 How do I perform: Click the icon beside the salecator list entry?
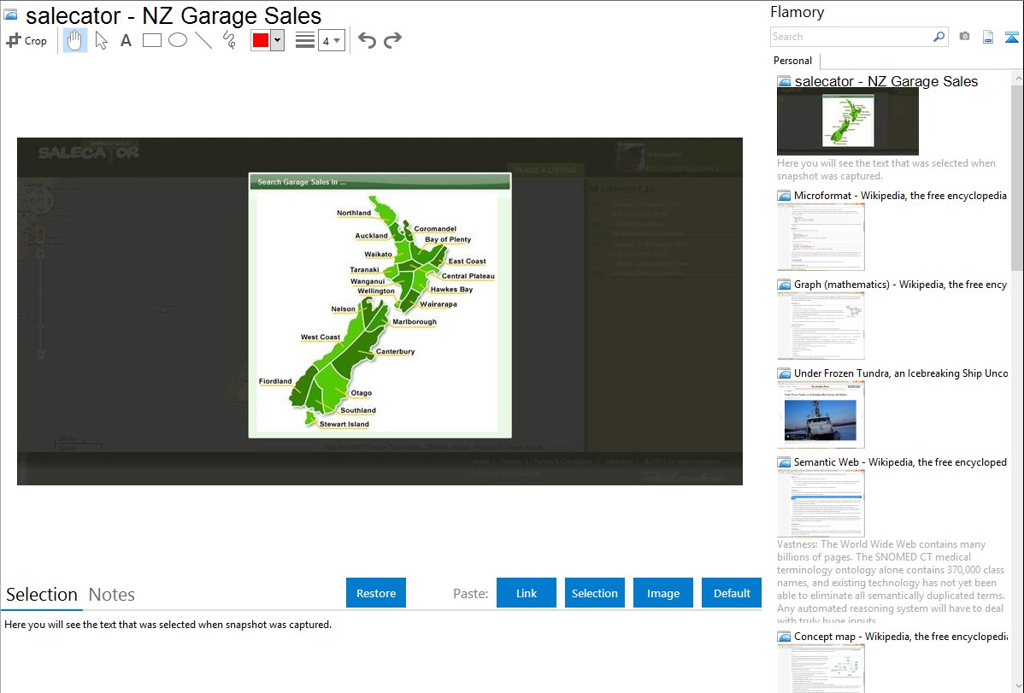(785, 82)
